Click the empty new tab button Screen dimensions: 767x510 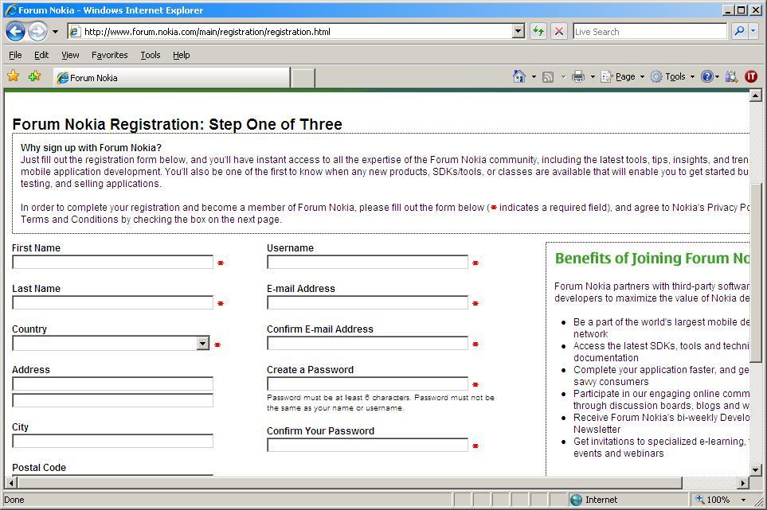click(303, 78)
